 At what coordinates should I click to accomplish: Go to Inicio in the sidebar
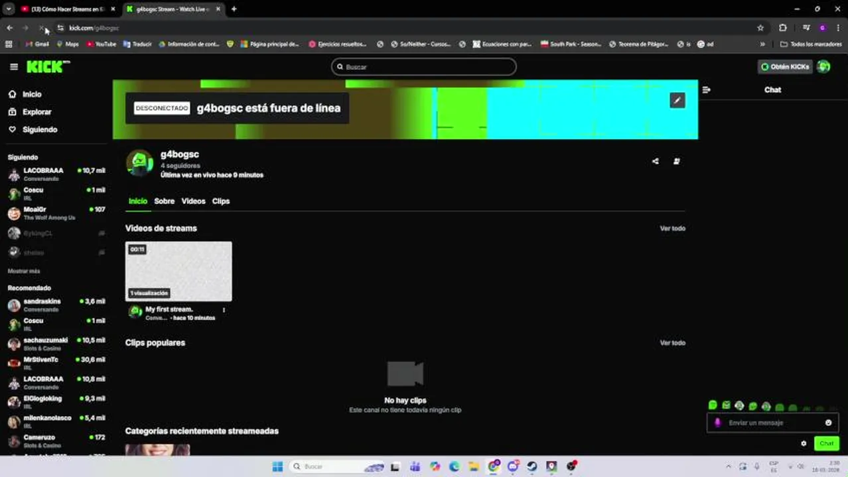coord(31,94)
